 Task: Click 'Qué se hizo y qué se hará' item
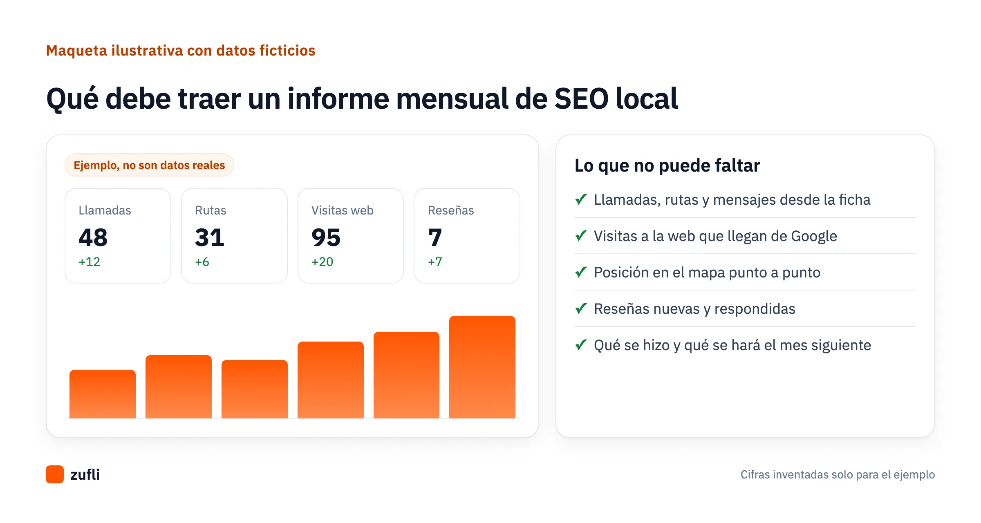[x=732, y=345]
